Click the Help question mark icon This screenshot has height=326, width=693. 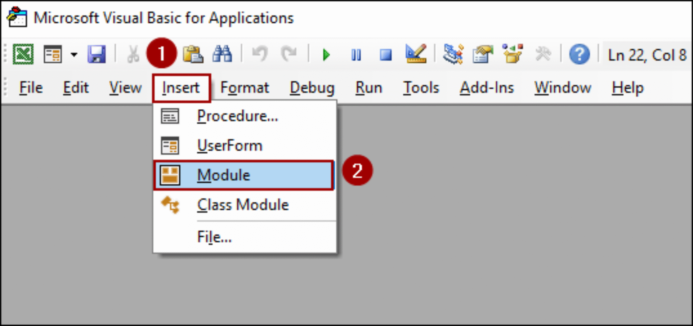579,55
